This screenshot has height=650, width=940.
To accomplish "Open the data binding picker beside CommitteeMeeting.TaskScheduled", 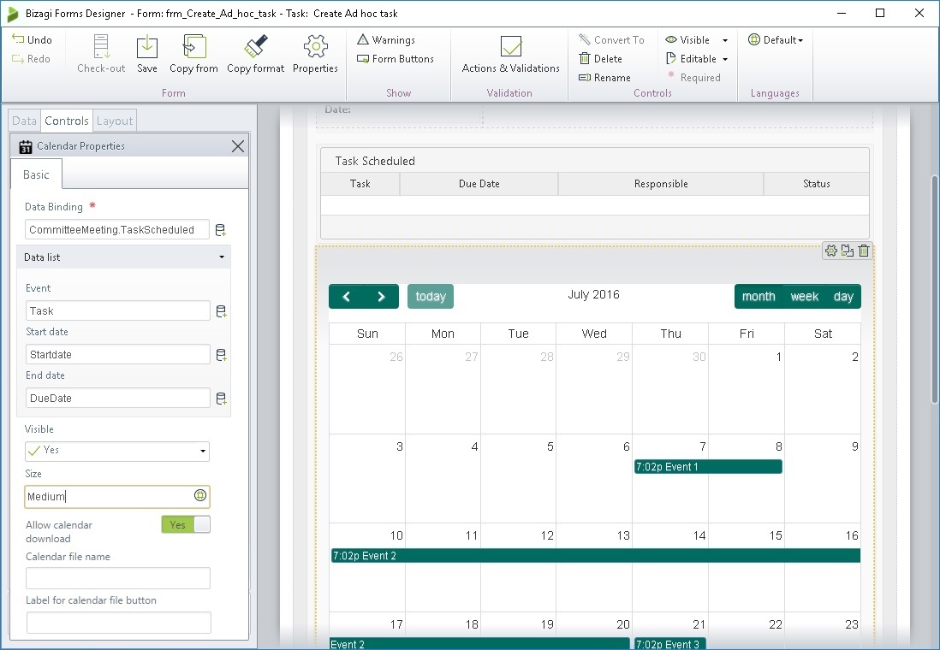I will point(221,229).
